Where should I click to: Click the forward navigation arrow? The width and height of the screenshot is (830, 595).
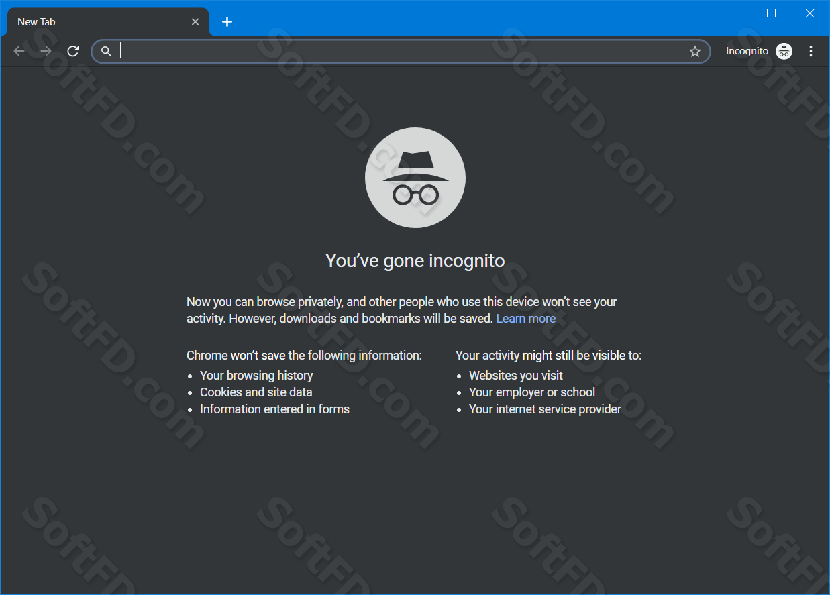click(x=46, y=51)
